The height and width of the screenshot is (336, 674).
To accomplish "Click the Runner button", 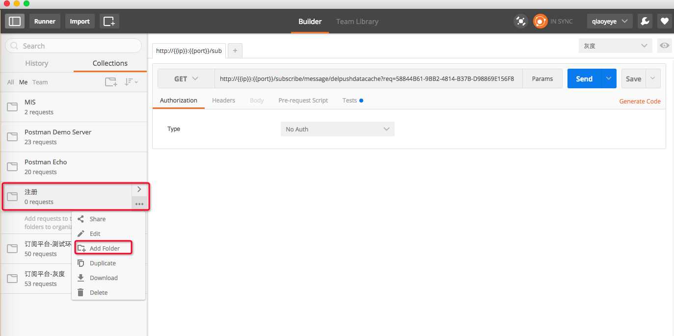I will 45,21.
